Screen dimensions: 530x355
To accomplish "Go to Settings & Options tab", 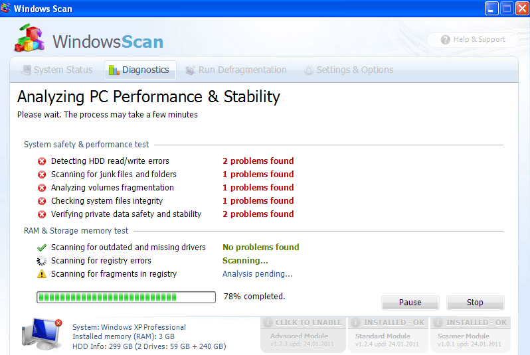I will (x=348, y=70).
